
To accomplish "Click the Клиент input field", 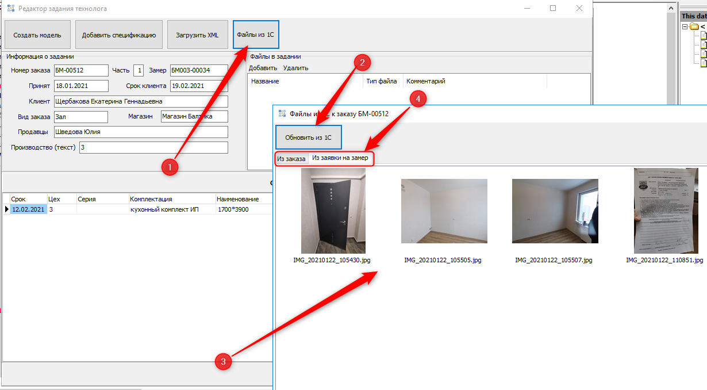I will pos(141,102).
